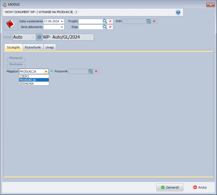This screenshot has width=217, height=195.
Task: Search Pracownik using magnifier icon
Action: tap(91, 71)
